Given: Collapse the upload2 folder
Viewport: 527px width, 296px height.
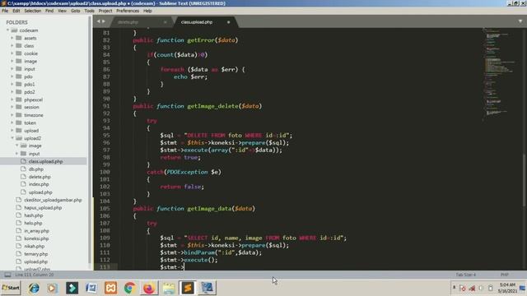Looking at the screenshot, I should click(x=12, y=138).
